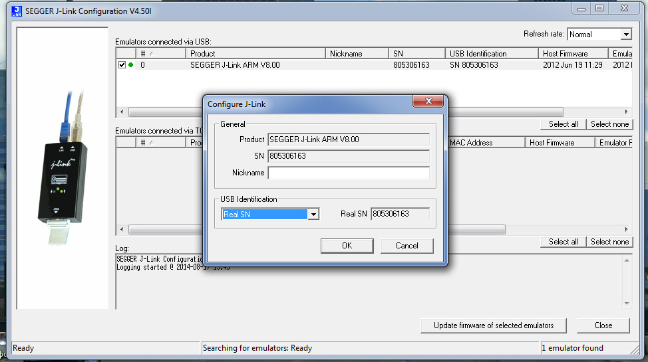The width and height of the screenshot is (648, 362).
Task: Click the USB list horizontal scrollbar right arrow
Action: click(627, 112)
